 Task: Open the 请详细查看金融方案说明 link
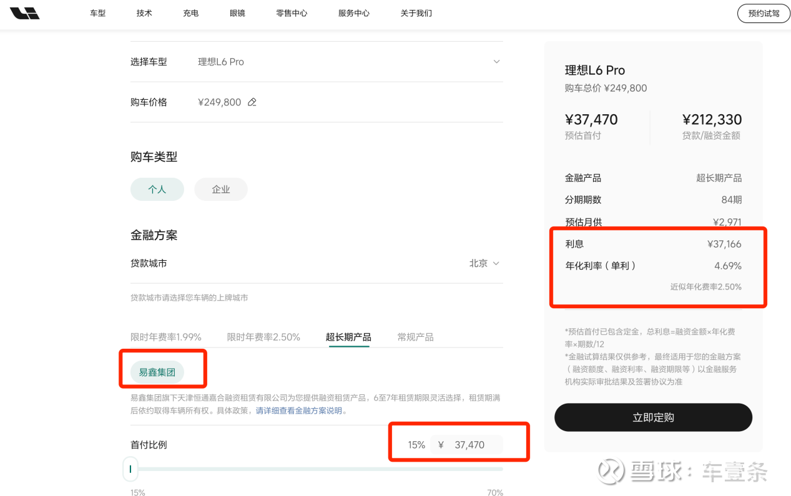pyautogui.click(x=299, y=411)
